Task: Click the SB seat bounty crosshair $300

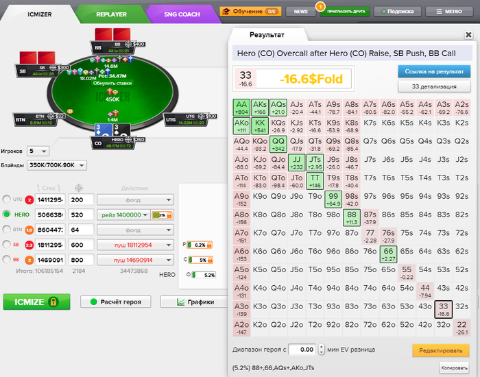Action: pos(53,67)
